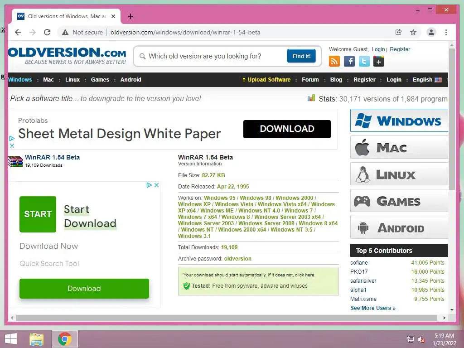Image resolution: width=464 pixels, height=348 pixels.
Task: Open AdChoices icon on Protolabs banner
Action: click(12, 138)
